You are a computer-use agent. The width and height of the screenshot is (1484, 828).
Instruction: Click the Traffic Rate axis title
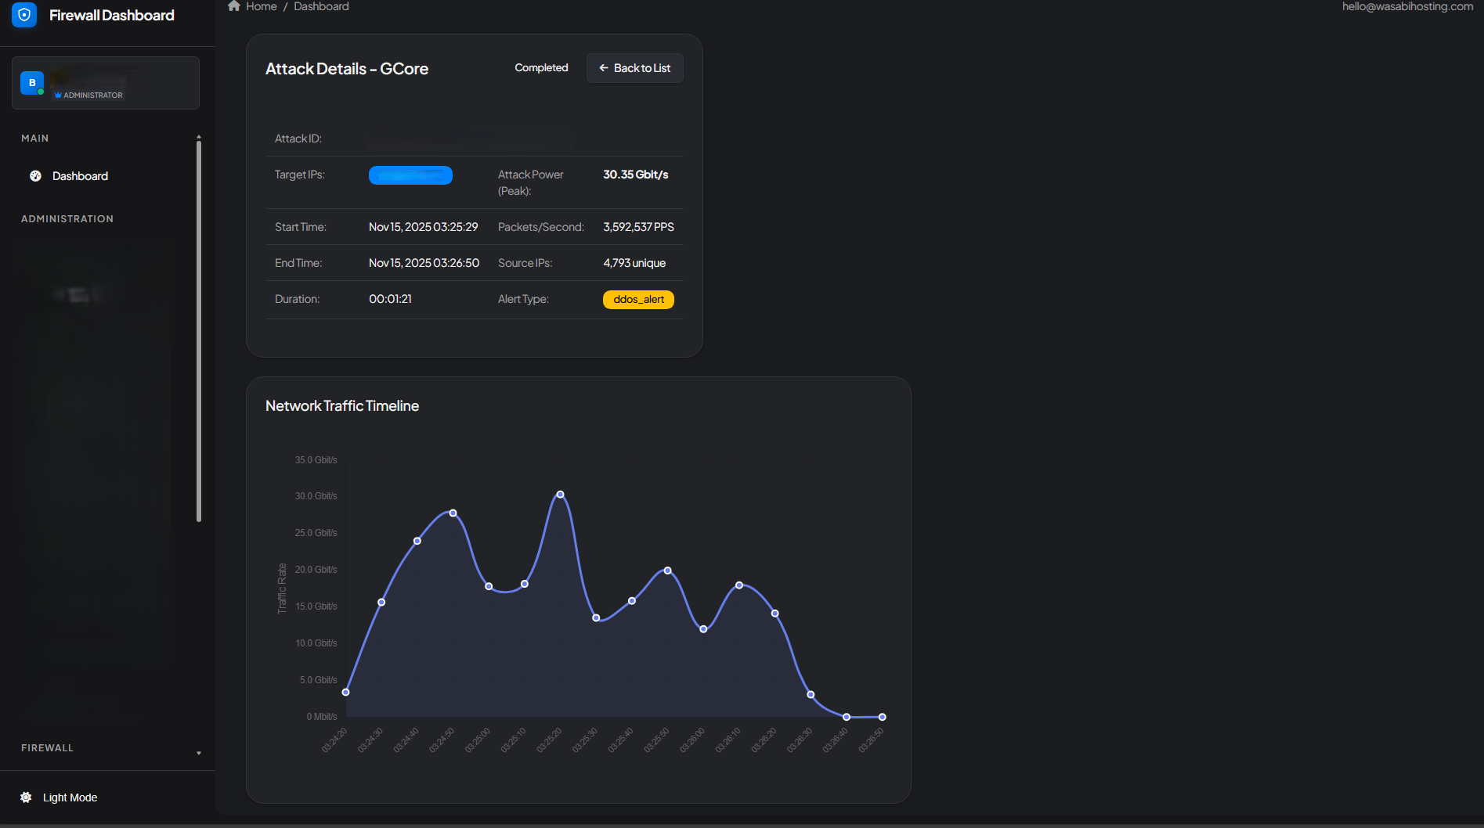tap(282, 589)
